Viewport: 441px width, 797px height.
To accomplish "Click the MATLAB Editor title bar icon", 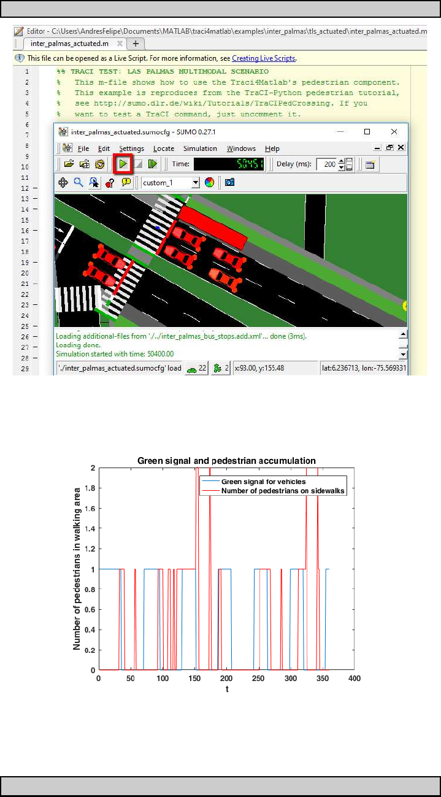I will 18,31.
